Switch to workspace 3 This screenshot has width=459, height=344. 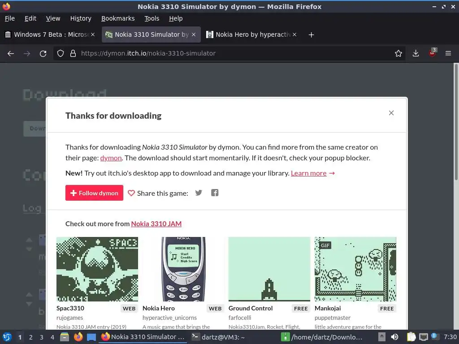pos(42,337)
